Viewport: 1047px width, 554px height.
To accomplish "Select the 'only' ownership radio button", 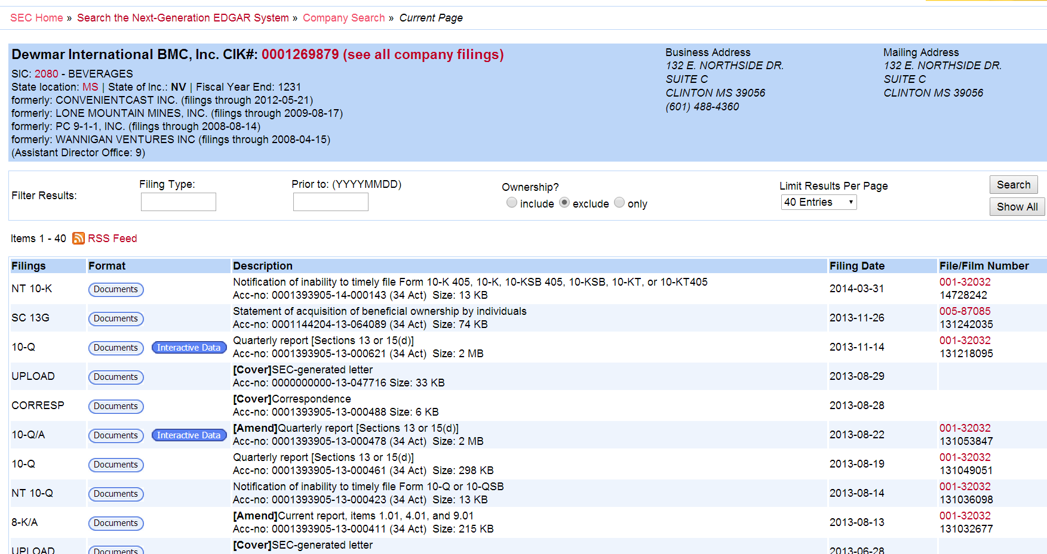I will pos(619,203).
